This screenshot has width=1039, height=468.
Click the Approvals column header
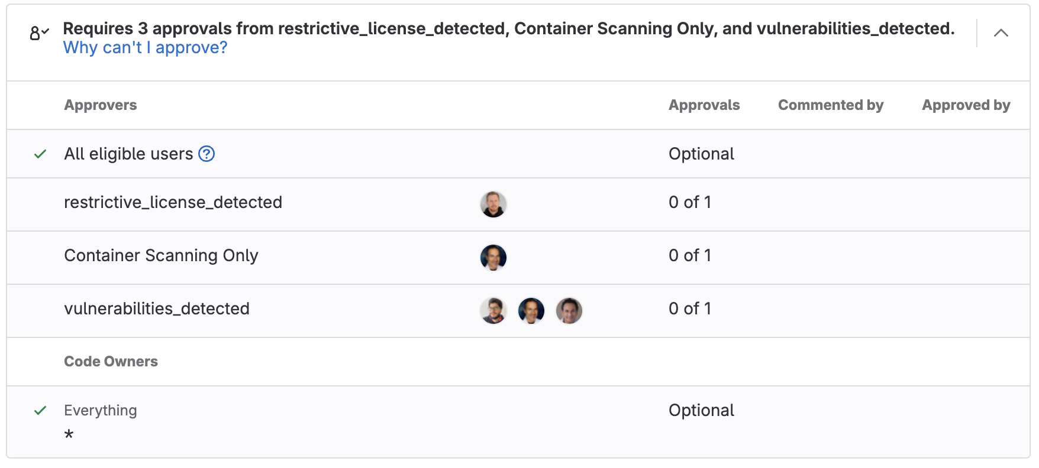[704, 105]
